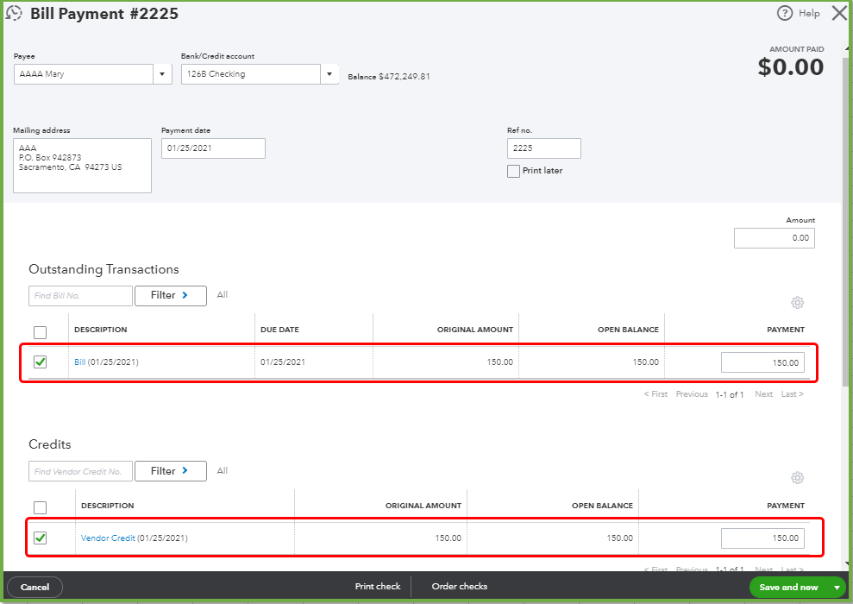This screenshot has height=604, width=853.
Task: Click Next in transactions pagination
Action: pyautogui.click(x=763, y=394)
